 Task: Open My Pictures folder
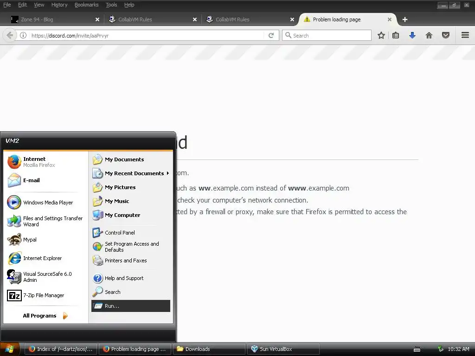[x=130, y=187]
